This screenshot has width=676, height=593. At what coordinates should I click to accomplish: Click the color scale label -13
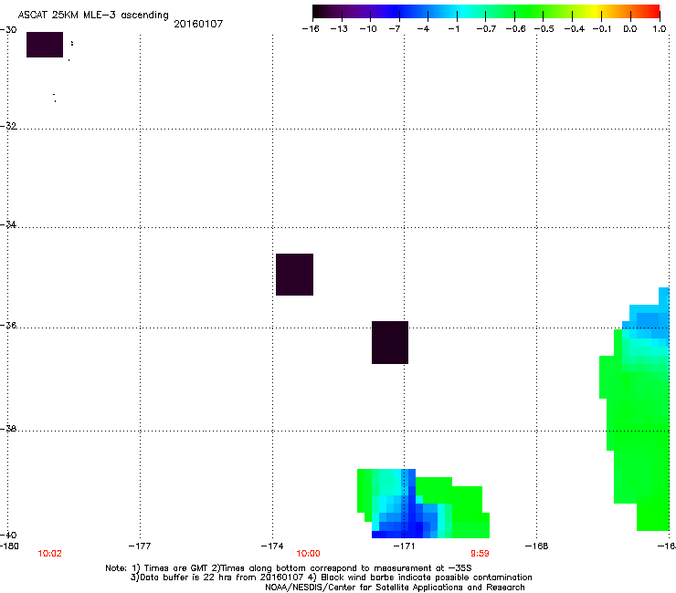[x=339, y=29]
